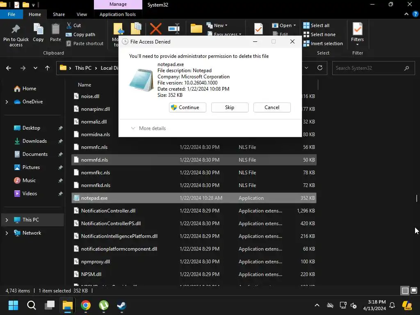Open the Windows Start menu
The height and width of the screenshot is (315, 420).
[13, 305]
